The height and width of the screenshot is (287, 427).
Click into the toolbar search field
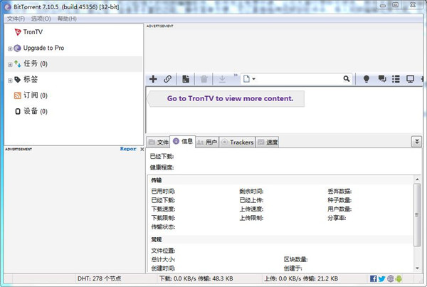(x=299, y=79)
